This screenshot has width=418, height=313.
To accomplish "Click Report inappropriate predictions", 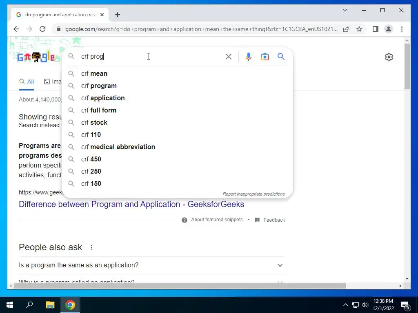I will click(254, 194).
